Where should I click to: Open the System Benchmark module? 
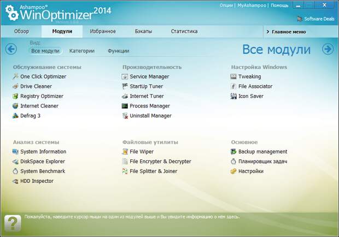point(43,171)
